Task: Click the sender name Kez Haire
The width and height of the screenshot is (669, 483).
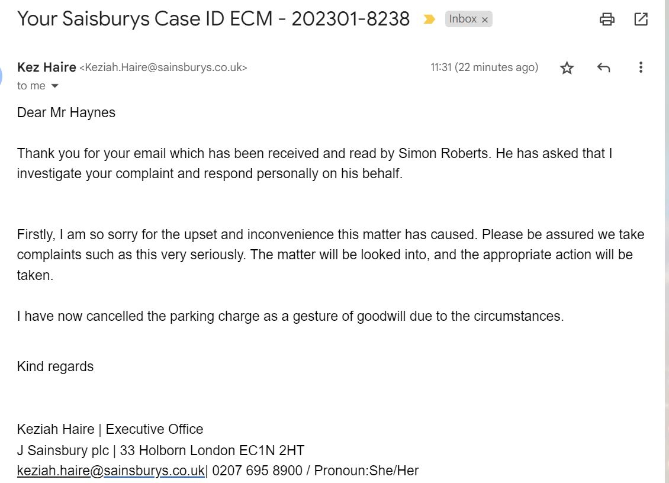Action: (47, 67)
